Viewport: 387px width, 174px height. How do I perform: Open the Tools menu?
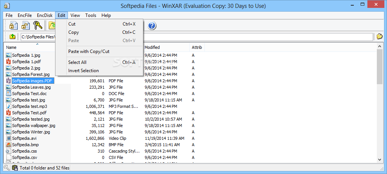(91, 15)
